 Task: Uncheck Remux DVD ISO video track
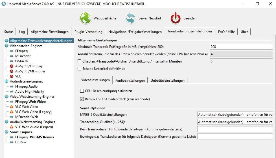point(82,99)
